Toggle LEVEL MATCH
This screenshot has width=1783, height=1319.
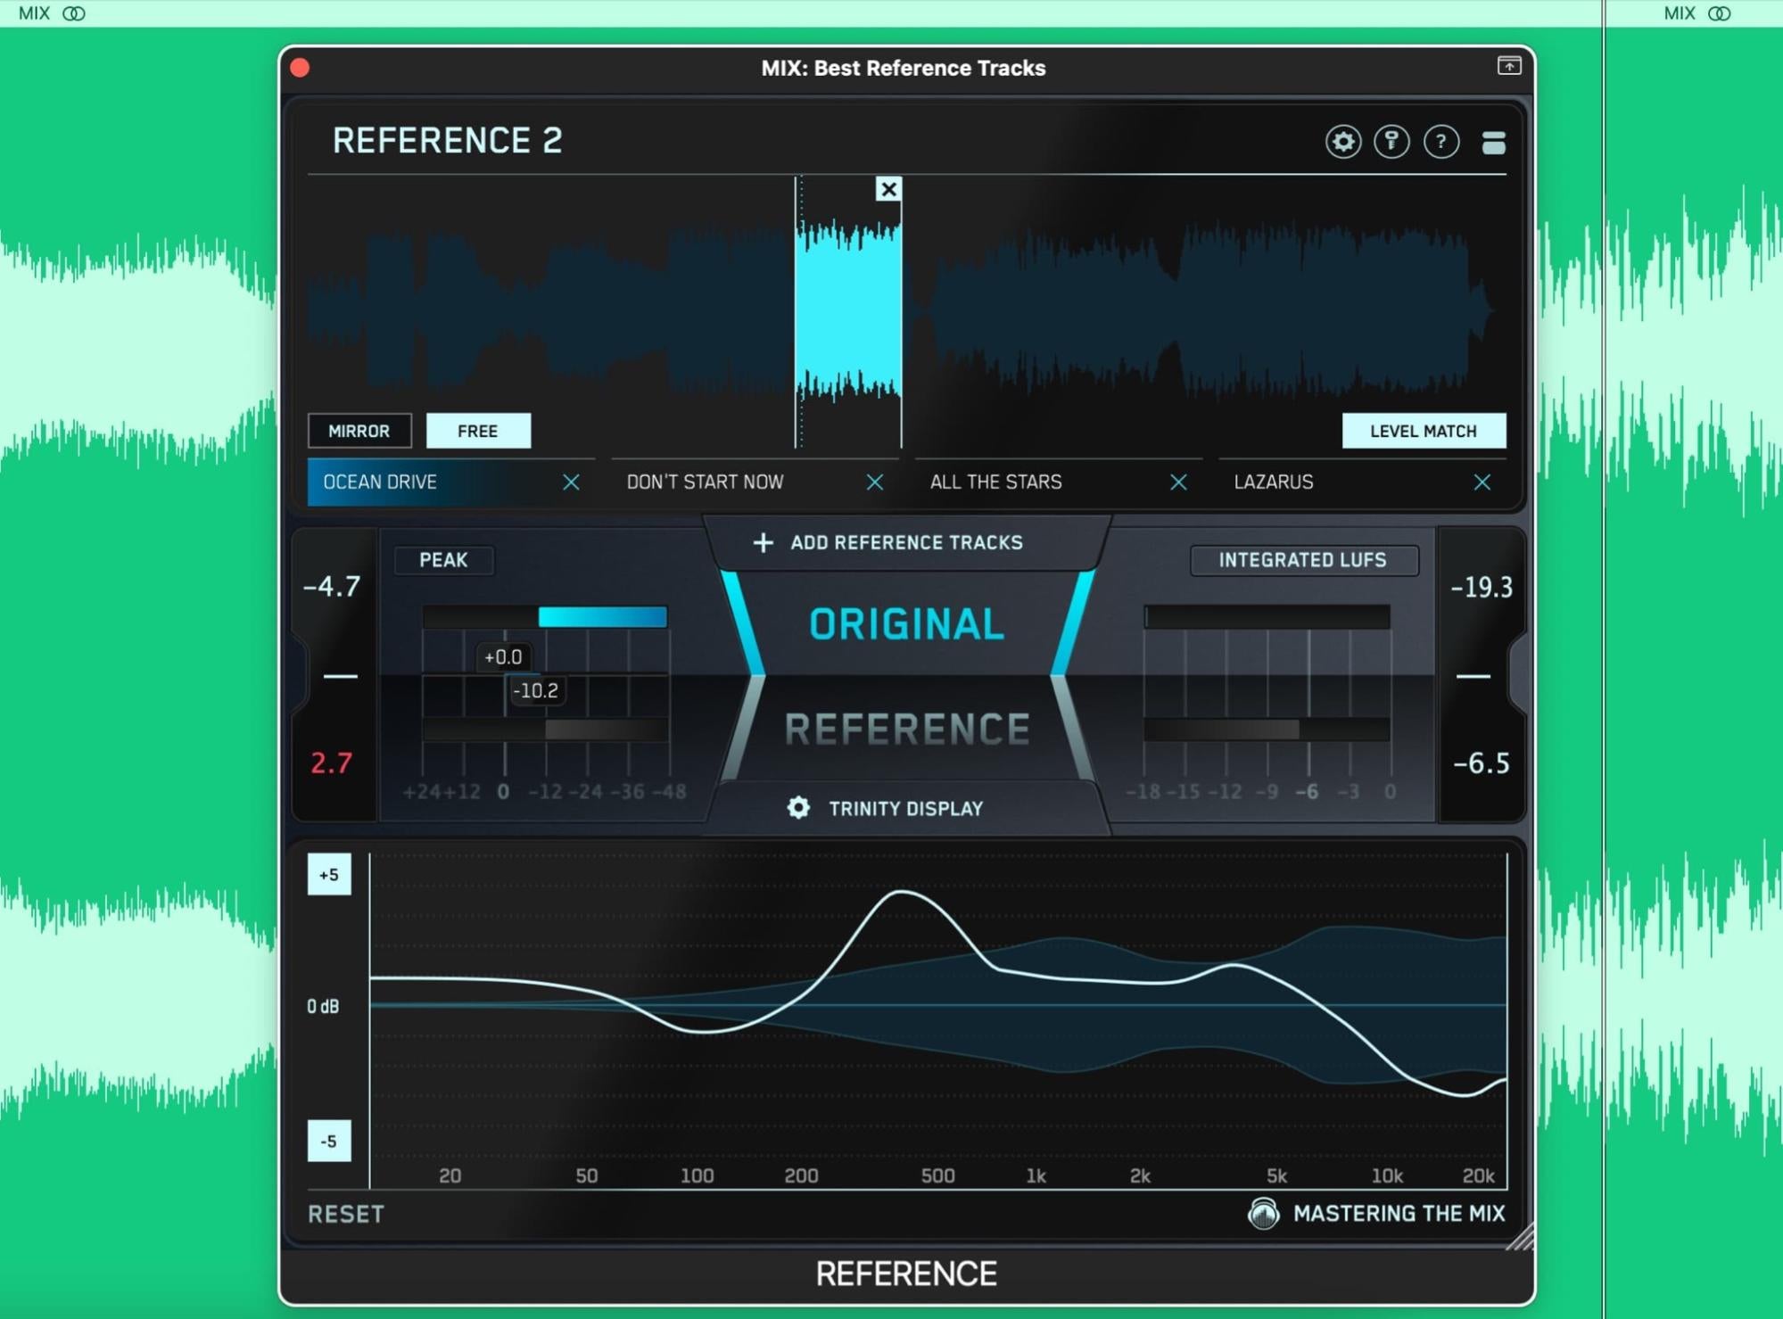tap(1424, 431)
